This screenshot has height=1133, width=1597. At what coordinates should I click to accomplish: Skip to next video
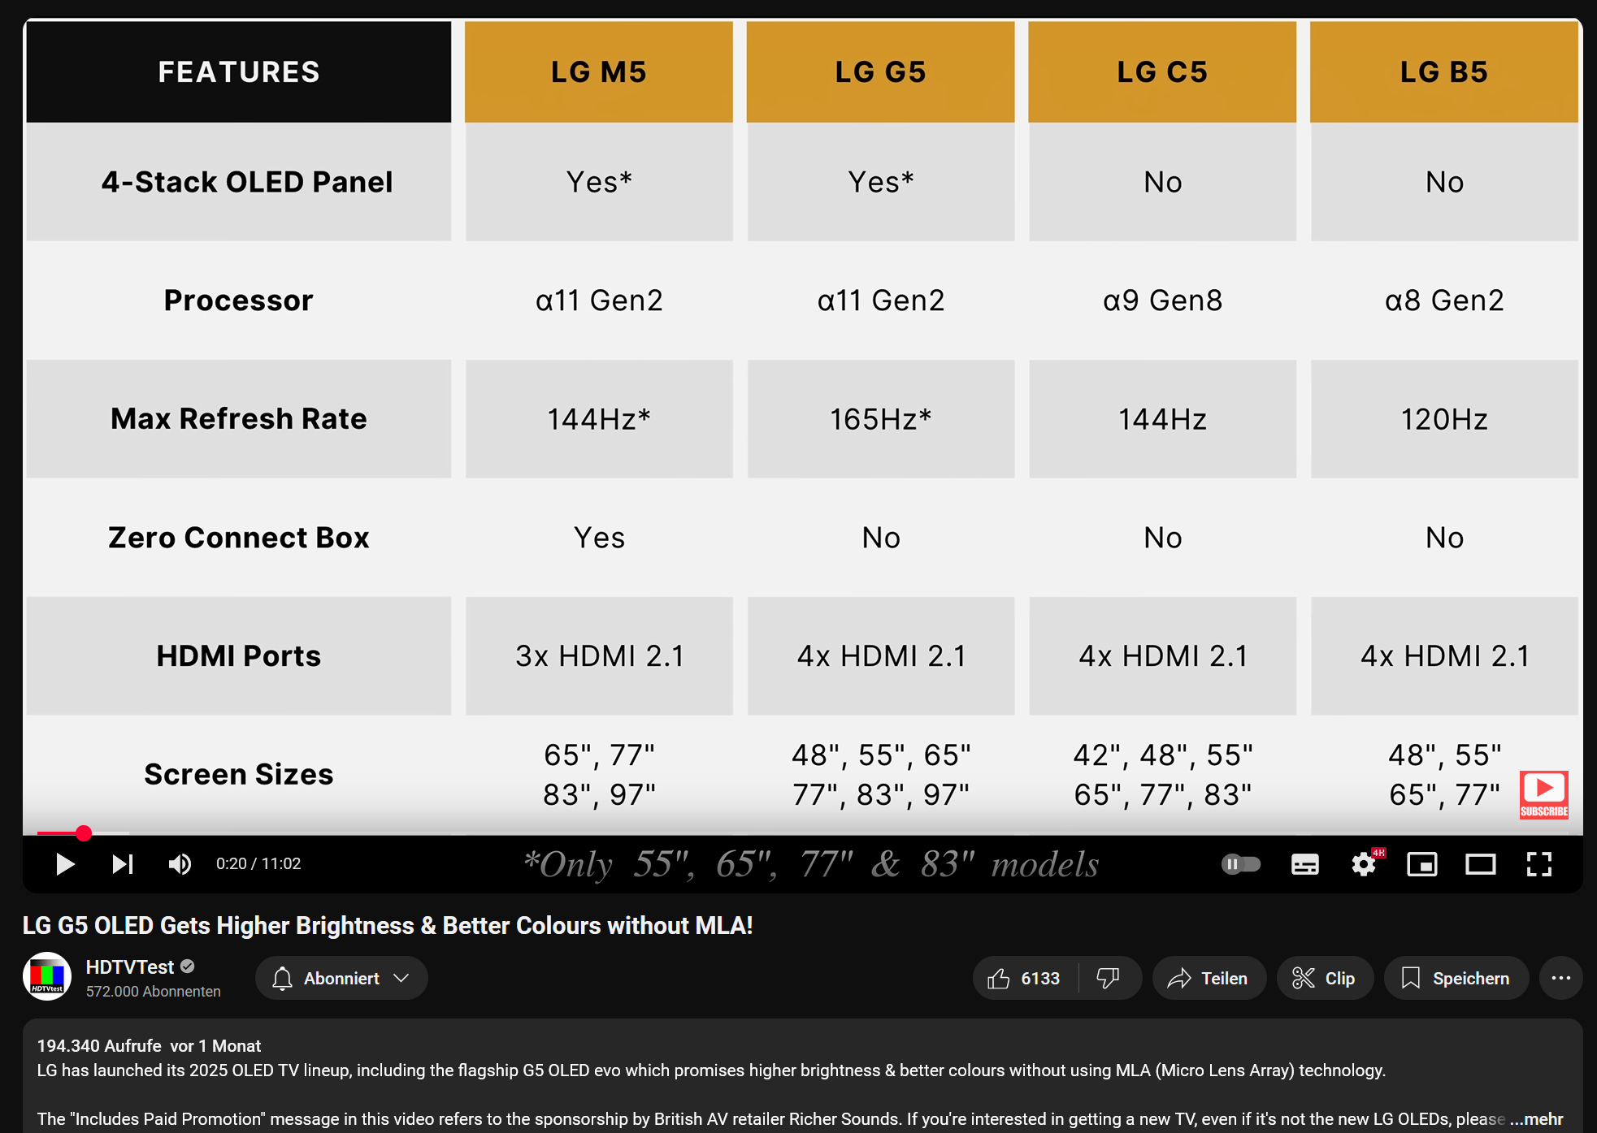[x=123, y=864]
